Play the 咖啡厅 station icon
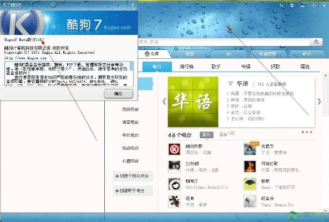The image size is (329, 222). point(174,184)
